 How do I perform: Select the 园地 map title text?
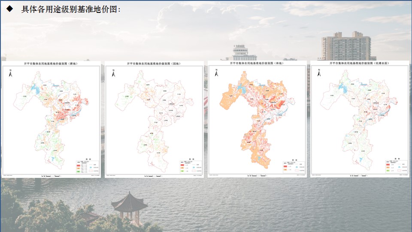154,64
